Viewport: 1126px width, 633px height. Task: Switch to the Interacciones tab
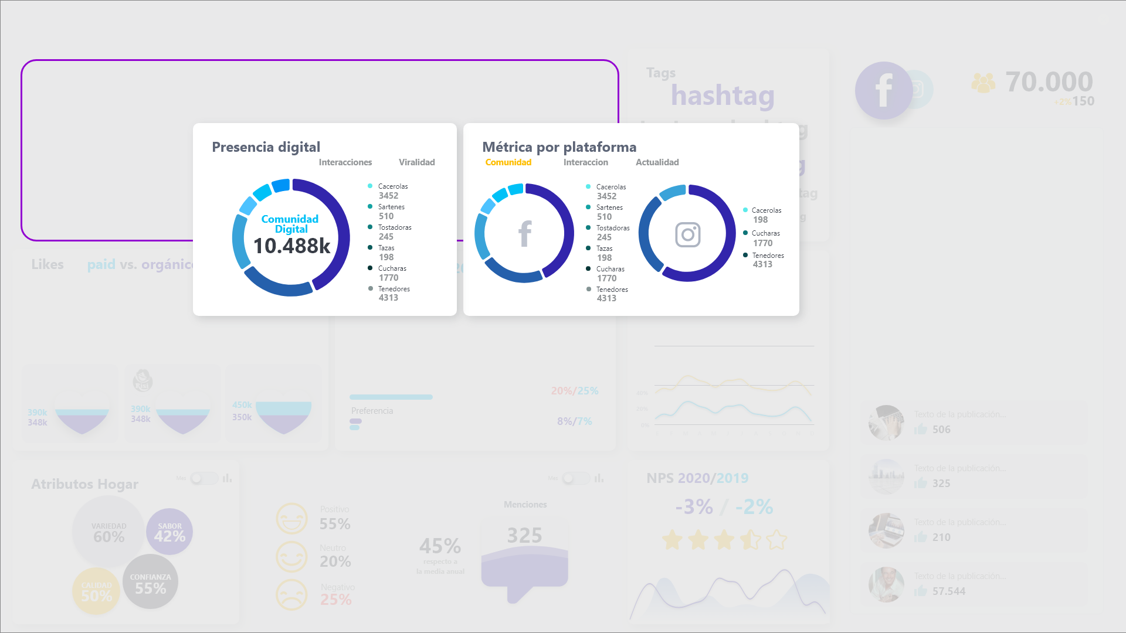tap(345, 162)
